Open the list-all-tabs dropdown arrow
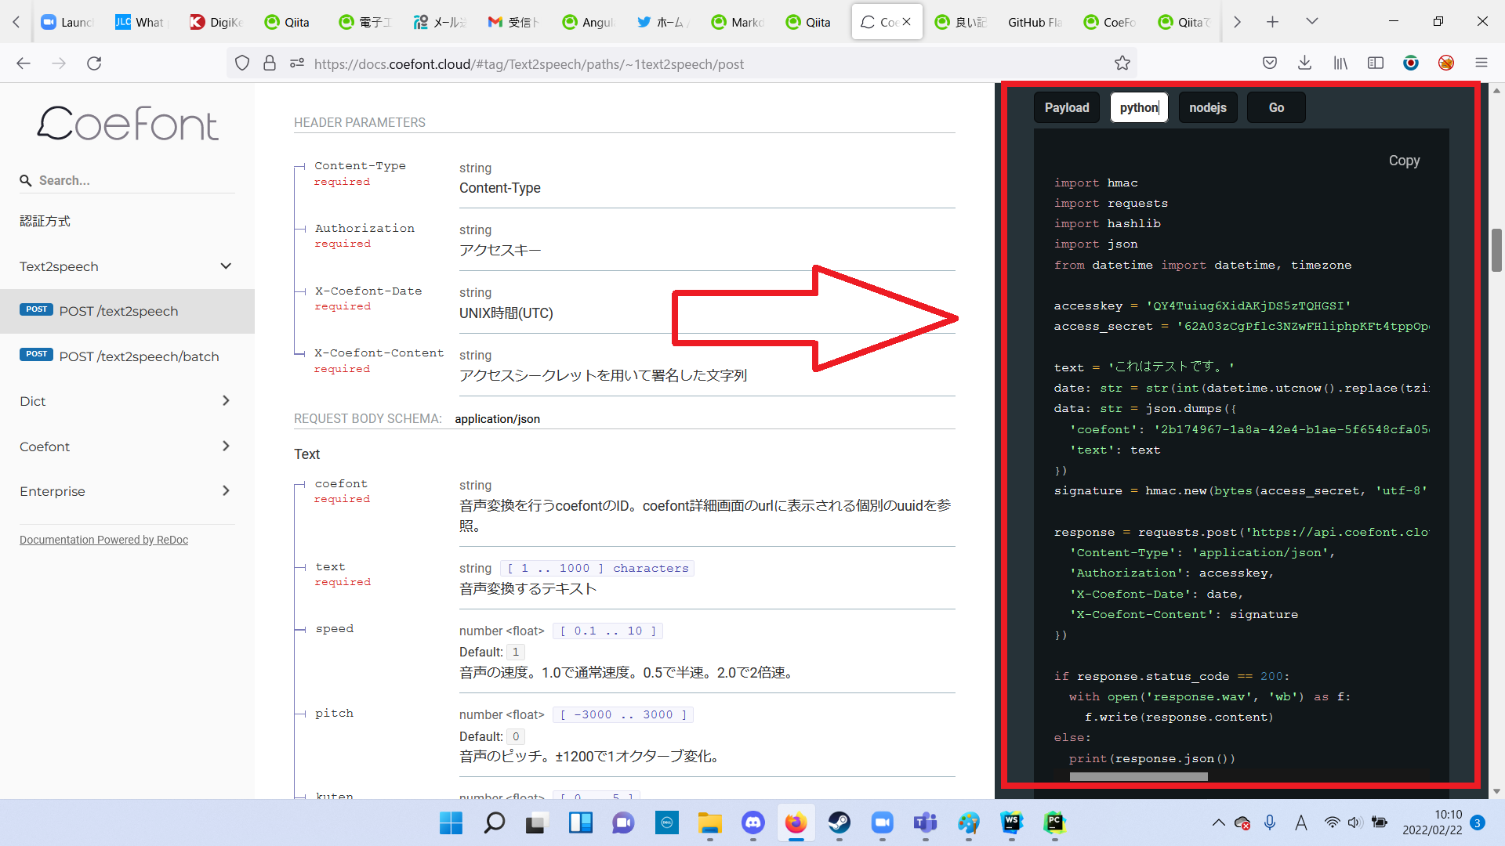This screenshot has width=1505, height=846. pos(1311,22)
